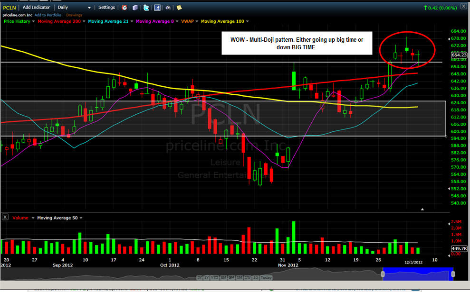470x292 pixels.
Task: Click the binoculars icon in toolbar
Action: (168, 8)
